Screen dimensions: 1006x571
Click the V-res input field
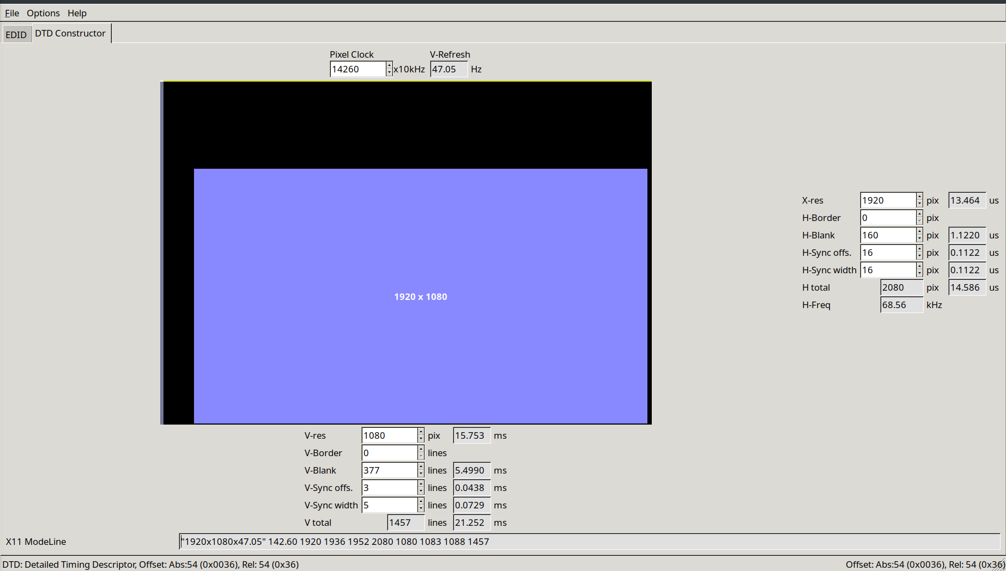coord(390,435)
